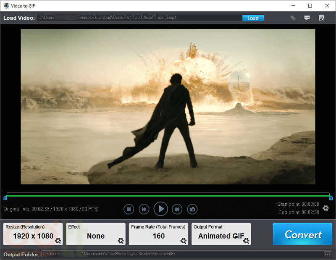Open the feedback speech bubble icon
The height and width of the screenshot is (260, 336).
(307, 18)
